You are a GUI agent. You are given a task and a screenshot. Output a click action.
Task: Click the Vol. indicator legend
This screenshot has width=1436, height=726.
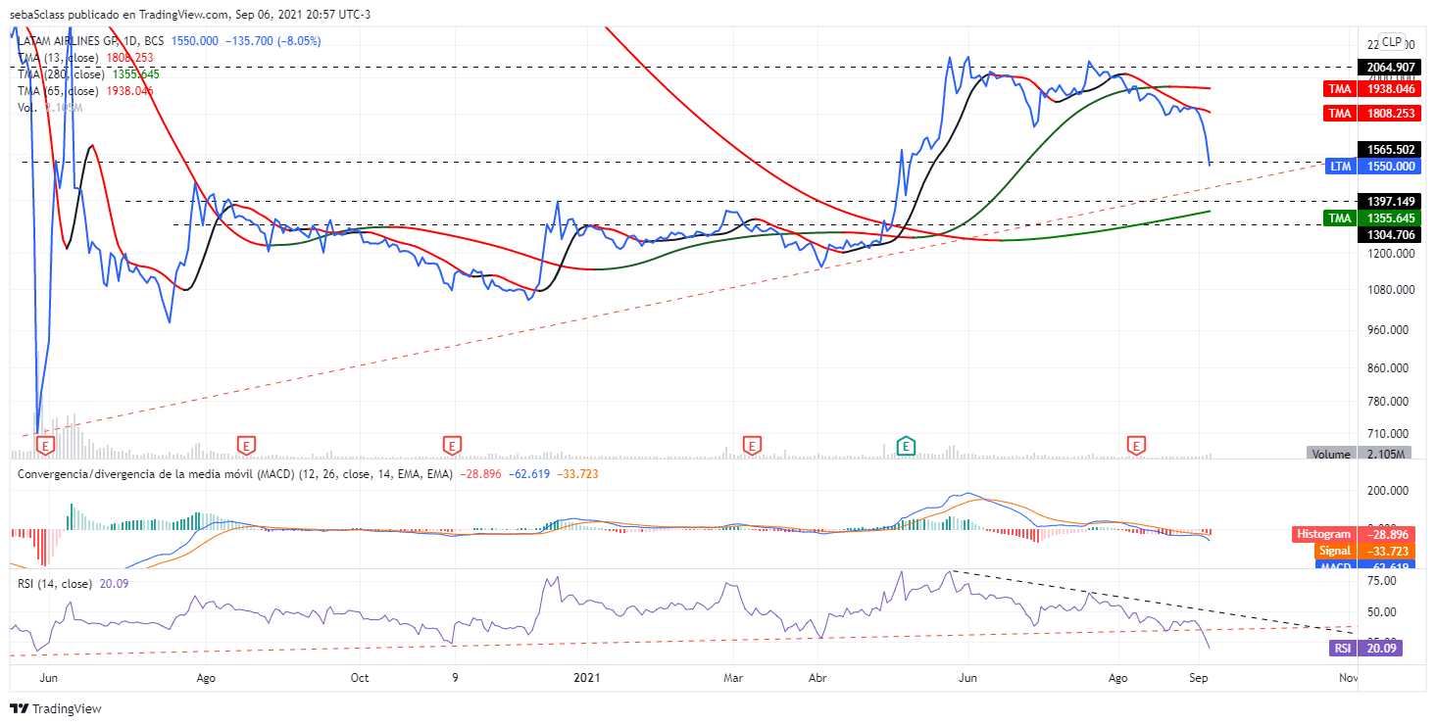27,108
